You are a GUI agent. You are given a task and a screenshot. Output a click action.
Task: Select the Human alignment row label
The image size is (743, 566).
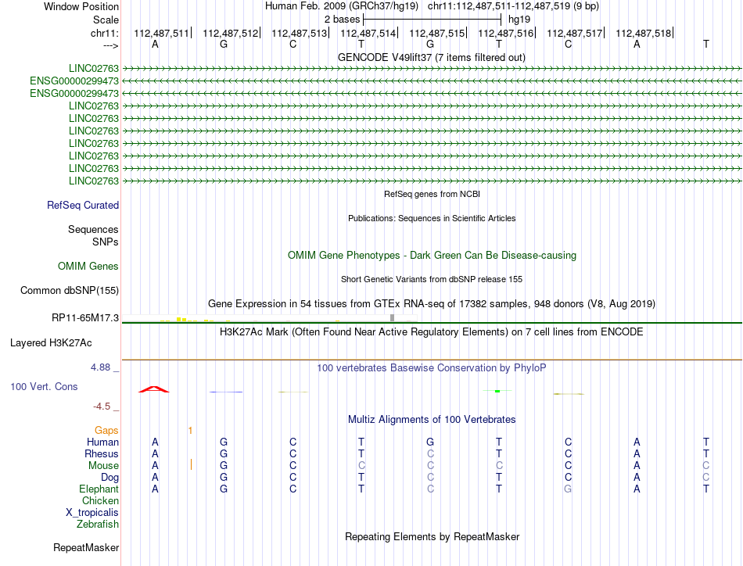[102, 442]
